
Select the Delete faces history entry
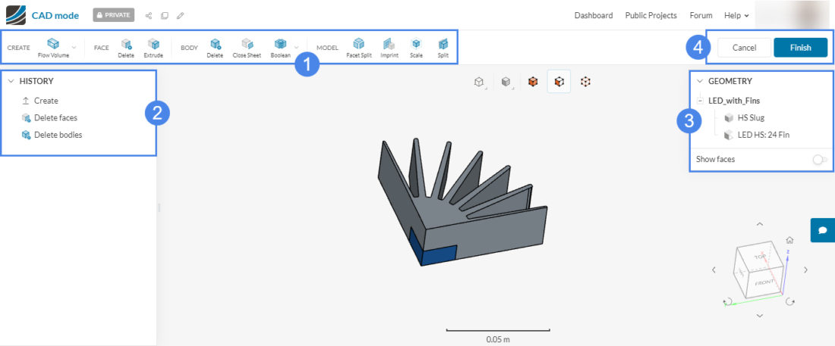[x=55, y=117]
